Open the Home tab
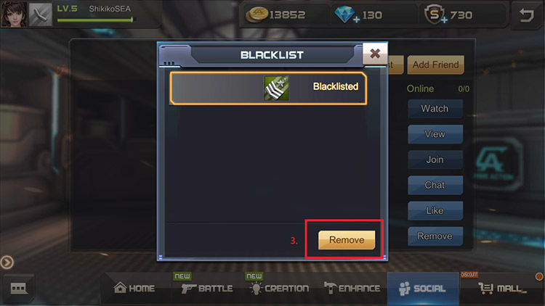The image size is (545, 306). coord(134,288)
